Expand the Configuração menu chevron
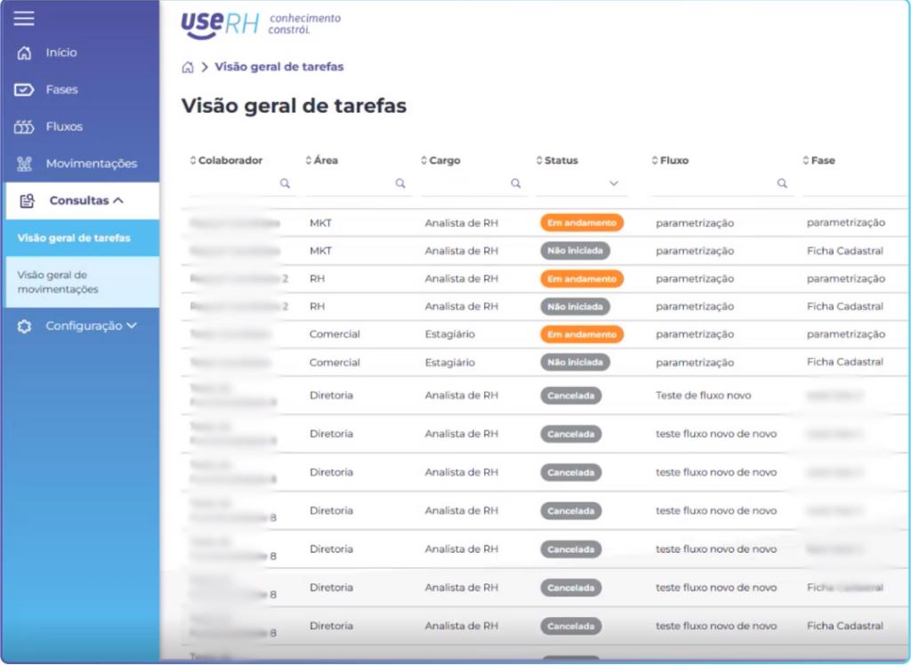Viewport: 911px width, 665px height. pyautogui.click(x=132, y=325)
